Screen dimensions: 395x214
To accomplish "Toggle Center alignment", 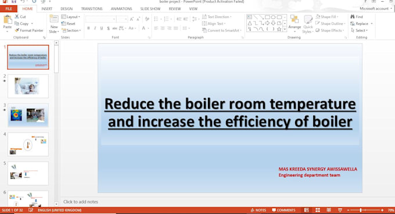I will (x=163, y=28).
